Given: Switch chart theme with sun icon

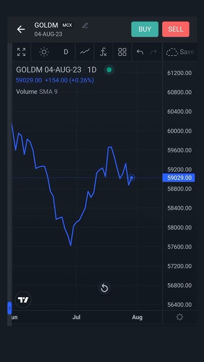Looking at the screenshot, I should click(x=44, y=52).
